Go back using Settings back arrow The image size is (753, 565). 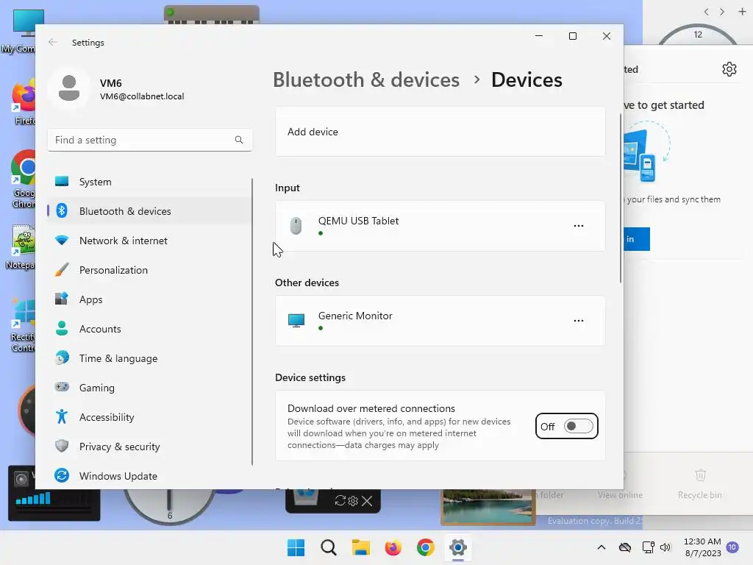(x=53, y=42)
